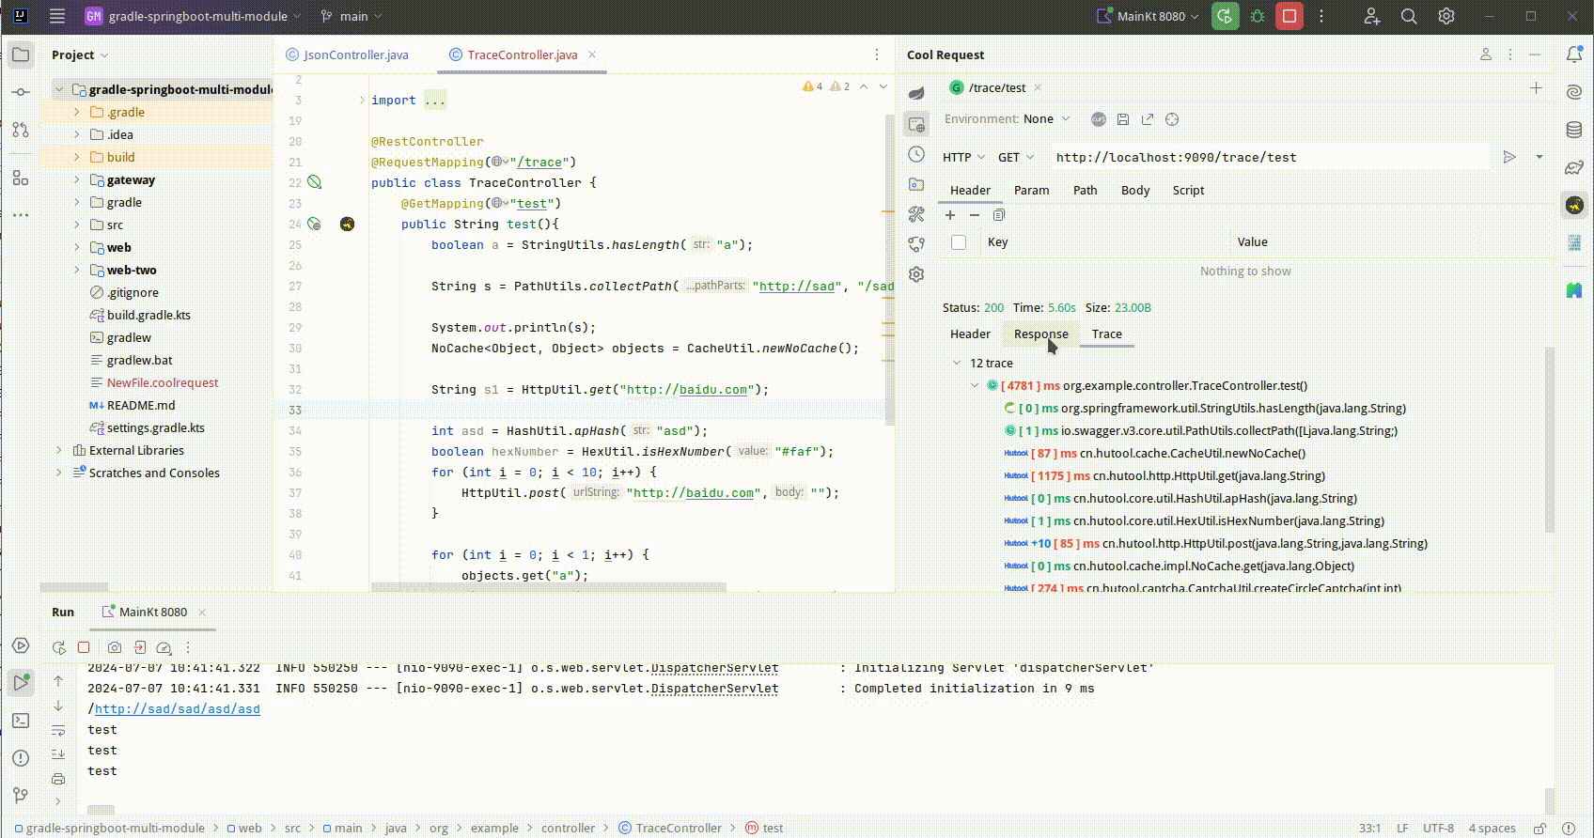Switch to JsonController.java editor tab
Viewport: 1594px width, 838px height.
tap(355, 54)
